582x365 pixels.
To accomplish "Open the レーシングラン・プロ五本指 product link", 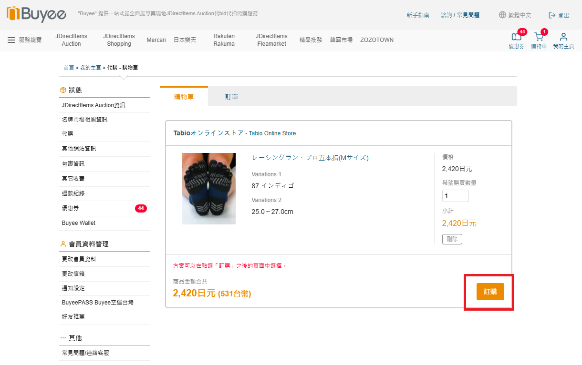I will point(310,158).
